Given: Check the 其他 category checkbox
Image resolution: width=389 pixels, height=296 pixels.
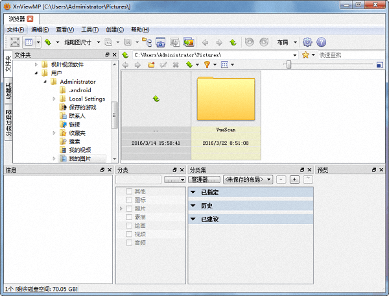Looking at the screenshot, I should (129, 191).
